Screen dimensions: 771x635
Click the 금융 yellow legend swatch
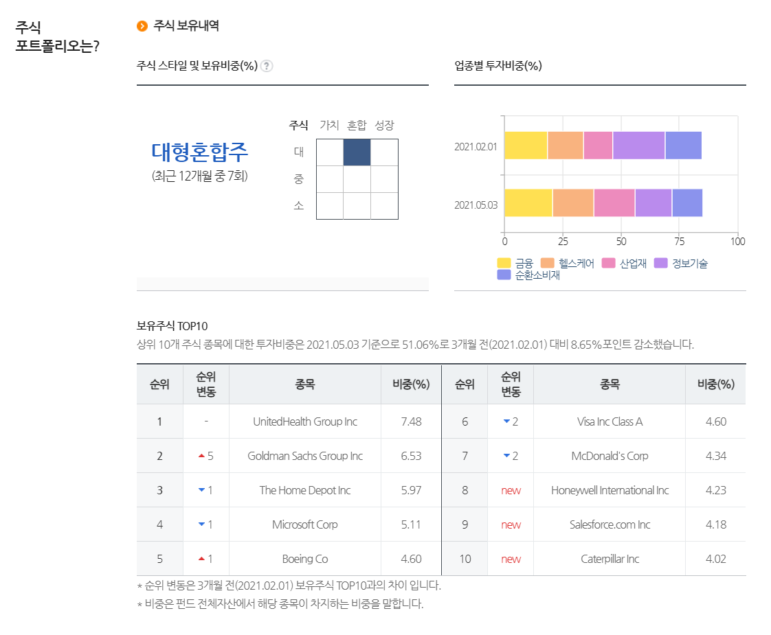click(x=504, y=263)
